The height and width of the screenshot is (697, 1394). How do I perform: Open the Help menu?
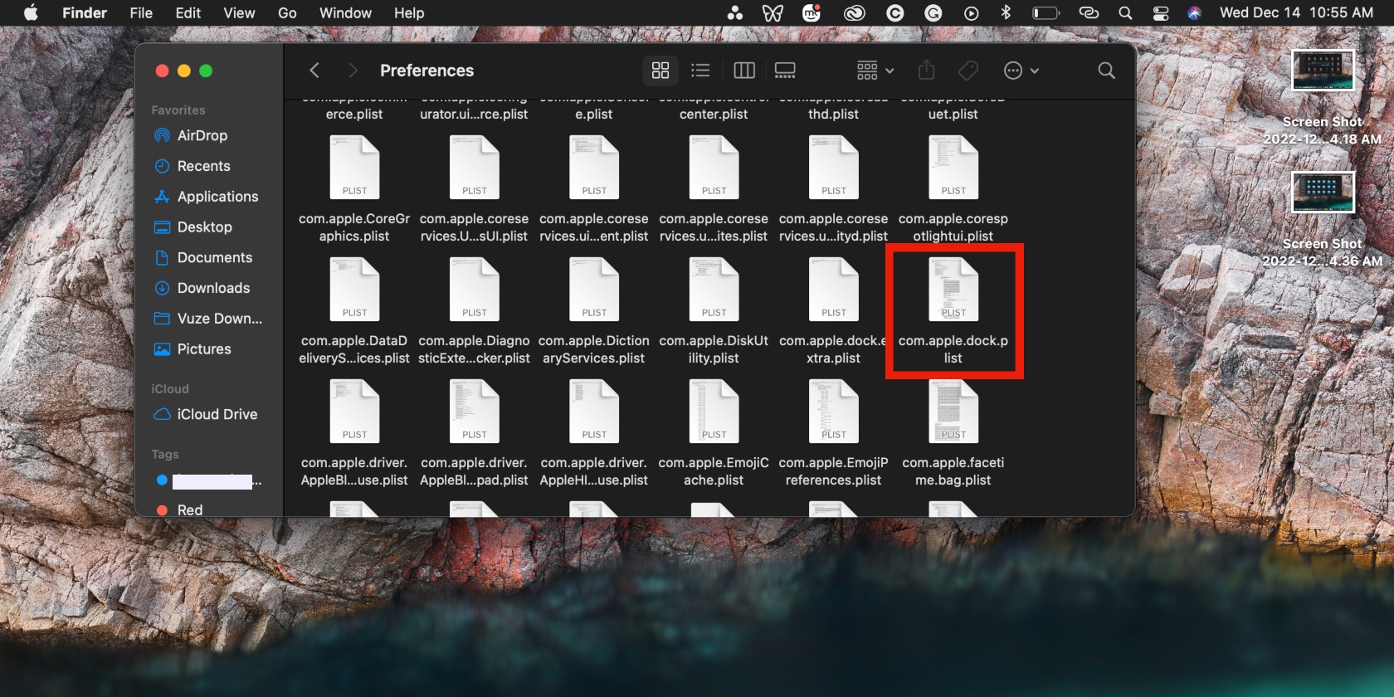pos(409,12)
